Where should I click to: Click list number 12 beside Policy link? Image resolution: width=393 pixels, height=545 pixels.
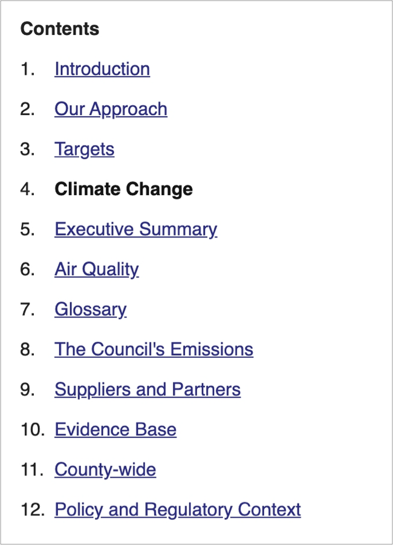tap(33, 510)
